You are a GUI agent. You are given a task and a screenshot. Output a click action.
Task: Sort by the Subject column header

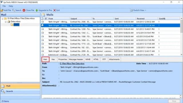(81, 19)
